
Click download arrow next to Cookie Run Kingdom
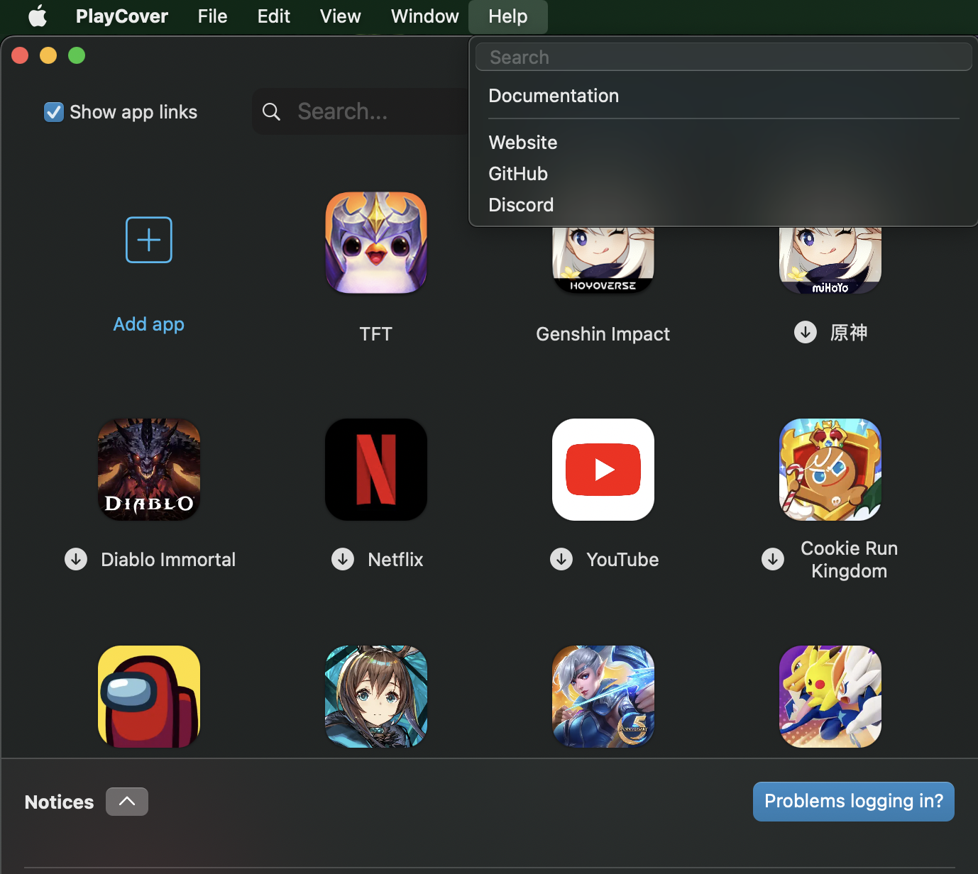pyautogui.click(x=773, y=559)
